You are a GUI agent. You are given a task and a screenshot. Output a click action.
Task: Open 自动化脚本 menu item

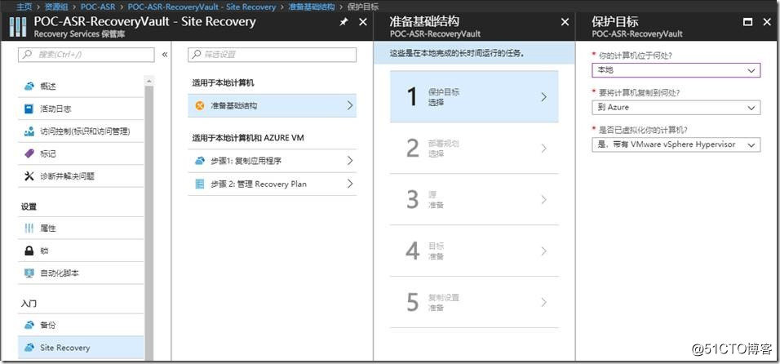(81, 273)
